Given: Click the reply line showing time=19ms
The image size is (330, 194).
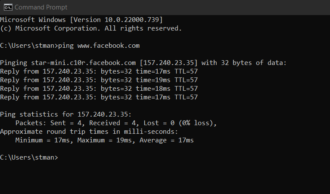Looking at the screenshot, I should point(99,80).
